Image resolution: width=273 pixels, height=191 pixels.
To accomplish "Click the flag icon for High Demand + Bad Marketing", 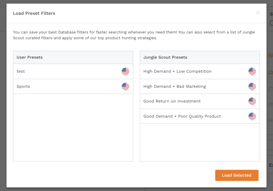I will (252, 86).
